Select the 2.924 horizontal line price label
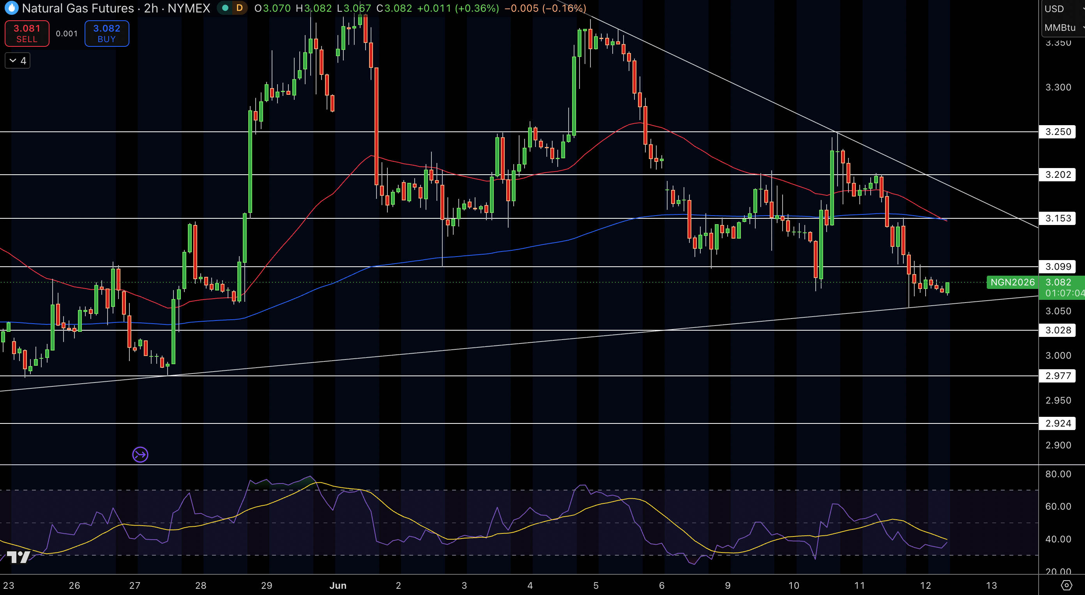Screen dimensions: 1085x595 [x=1058, y=423]
